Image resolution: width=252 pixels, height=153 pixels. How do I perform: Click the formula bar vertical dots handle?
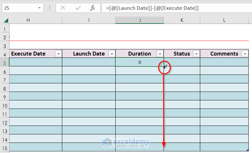coord(50,8)
